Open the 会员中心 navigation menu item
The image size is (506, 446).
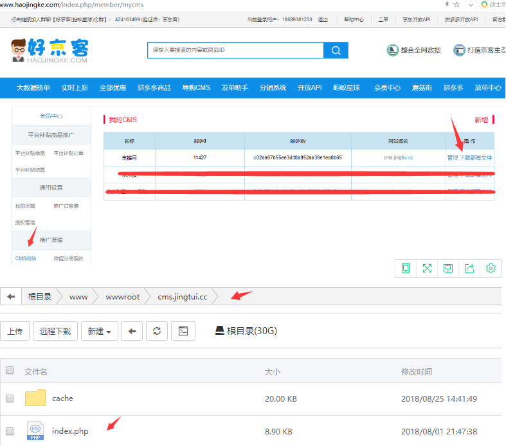click(388, 87)
